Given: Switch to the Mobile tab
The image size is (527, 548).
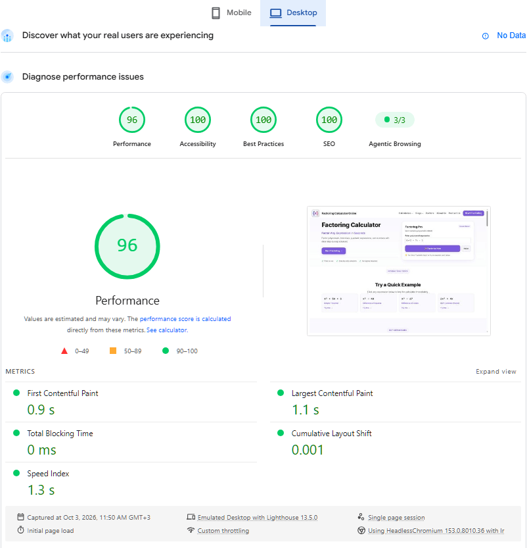Looking at the screenshot, I should pyautogui.click(x=231, y=13).
